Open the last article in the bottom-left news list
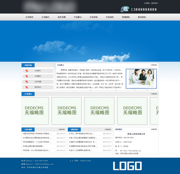 (x=36, y=150)
